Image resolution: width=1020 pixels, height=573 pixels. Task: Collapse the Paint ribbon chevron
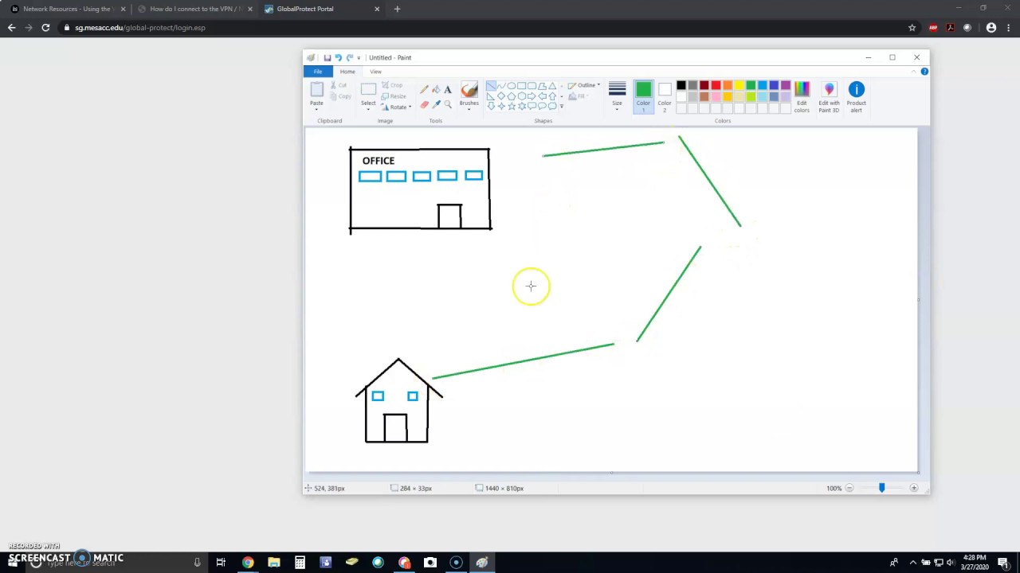(x=914, y=72)
